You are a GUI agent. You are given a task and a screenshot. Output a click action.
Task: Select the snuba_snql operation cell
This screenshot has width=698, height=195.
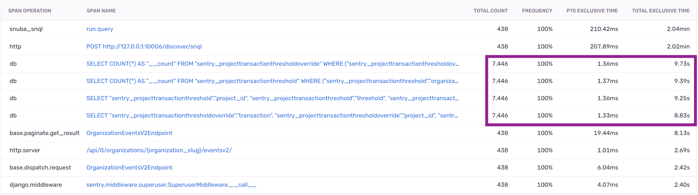[26, 29]
